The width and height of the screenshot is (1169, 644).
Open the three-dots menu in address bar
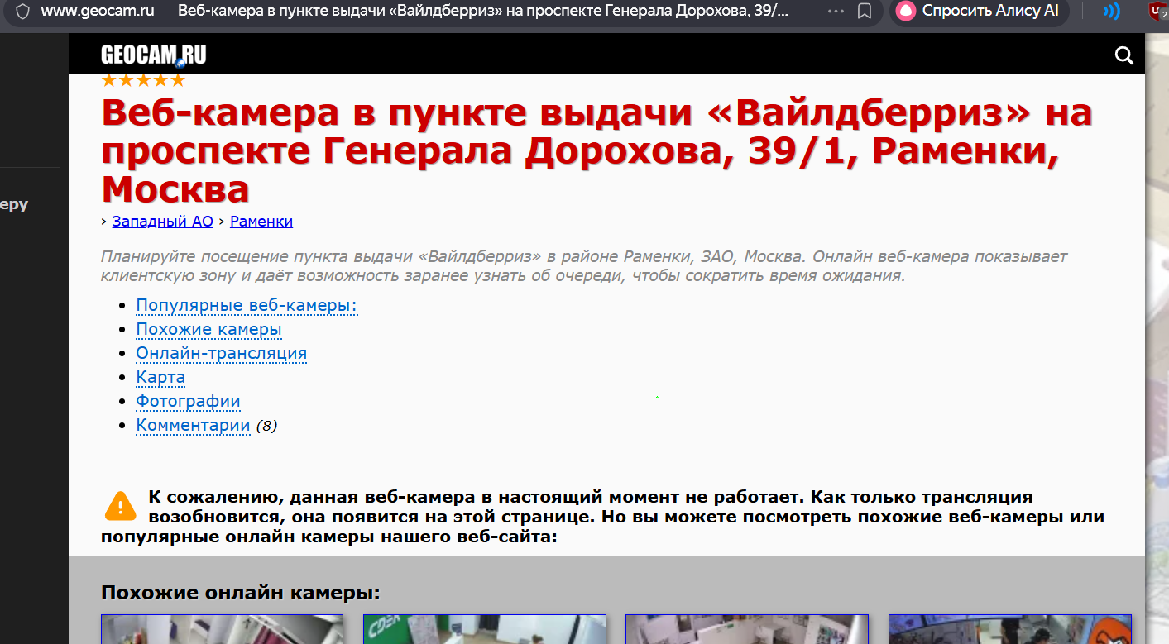836,12
